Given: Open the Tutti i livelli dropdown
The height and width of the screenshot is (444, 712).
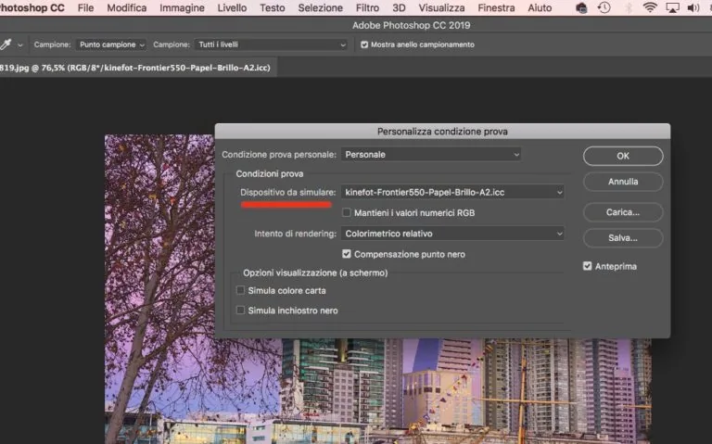Looking at the screenshot, I should (271, 44).
